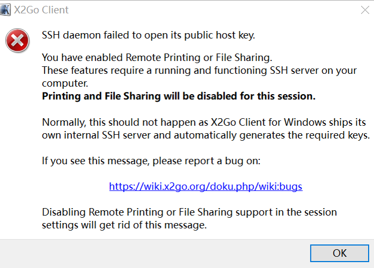Image resolution: width=374 pixels, height=268 pixels.
Task: Select the bold "Printing and File Sharing" warning
Action: (x=178, y=96)
